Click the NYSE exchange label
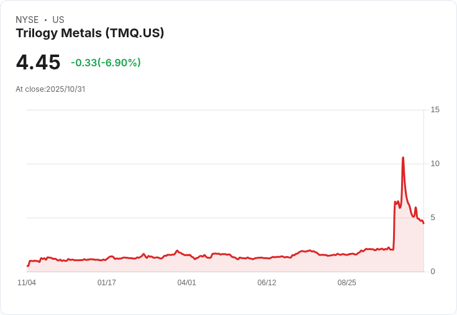 (x=27, y=20)
